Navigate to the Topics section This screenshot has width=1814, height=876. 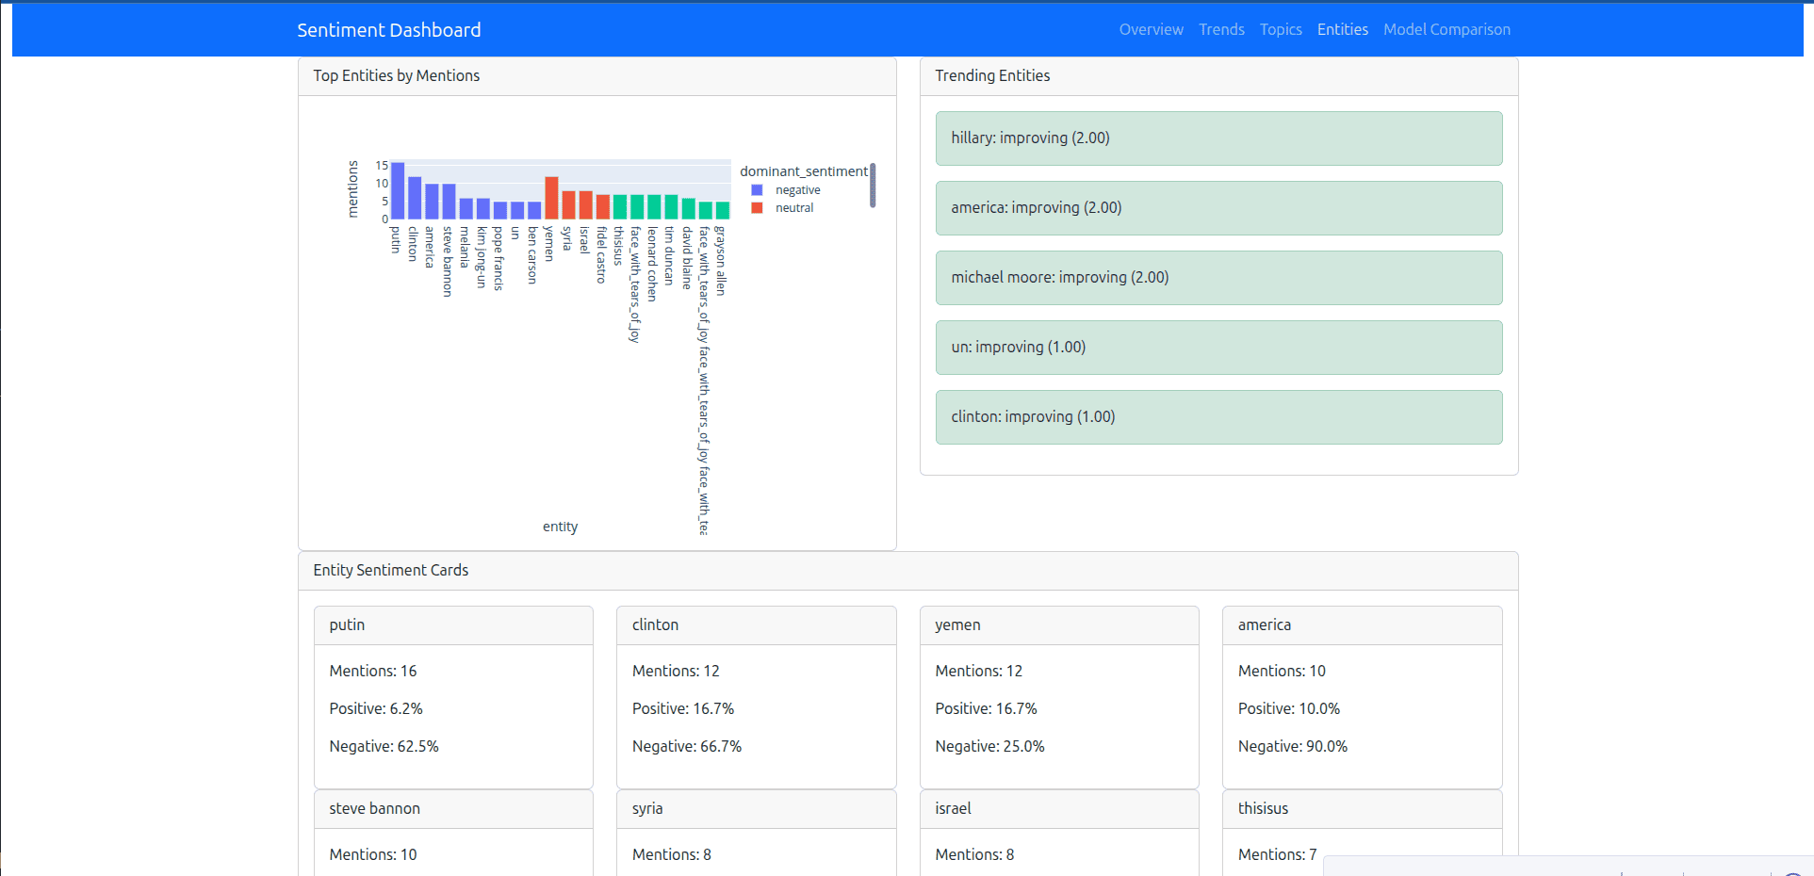pos(1281,29)
